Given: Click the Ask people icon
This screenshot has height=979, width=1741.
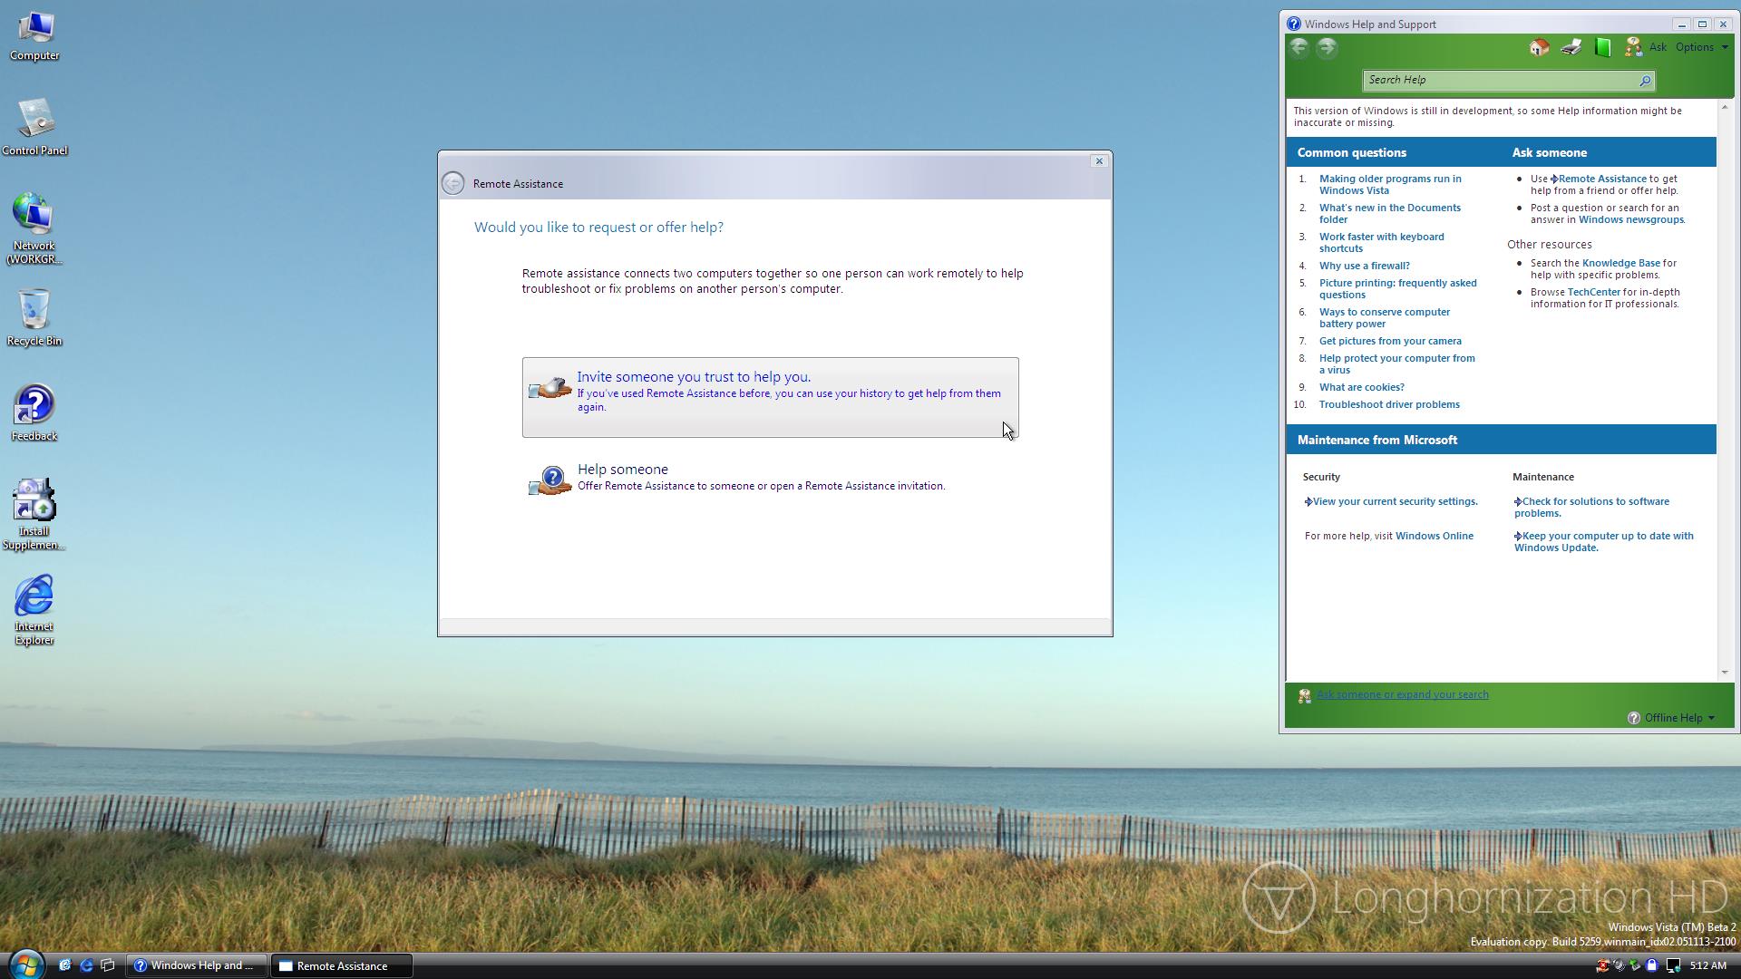Looking at the screenshot, I should (x=1634, y=47).
